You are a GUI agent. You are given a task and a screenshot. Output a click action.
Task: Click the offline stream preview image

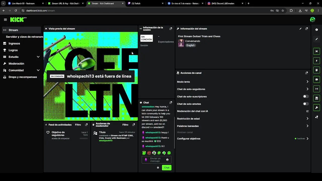pos(91,76)
